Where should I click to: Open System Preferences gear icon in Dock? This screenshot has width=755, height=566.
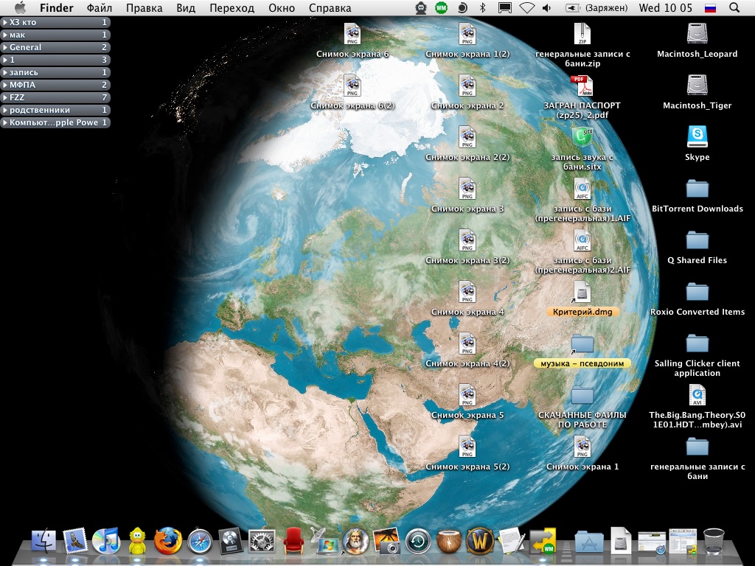[x=262, y=541]
